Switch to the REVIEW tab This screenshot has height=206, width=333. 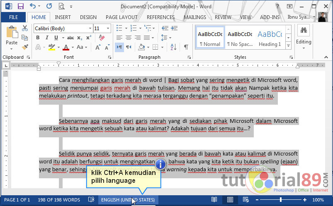tap(223, 17)
